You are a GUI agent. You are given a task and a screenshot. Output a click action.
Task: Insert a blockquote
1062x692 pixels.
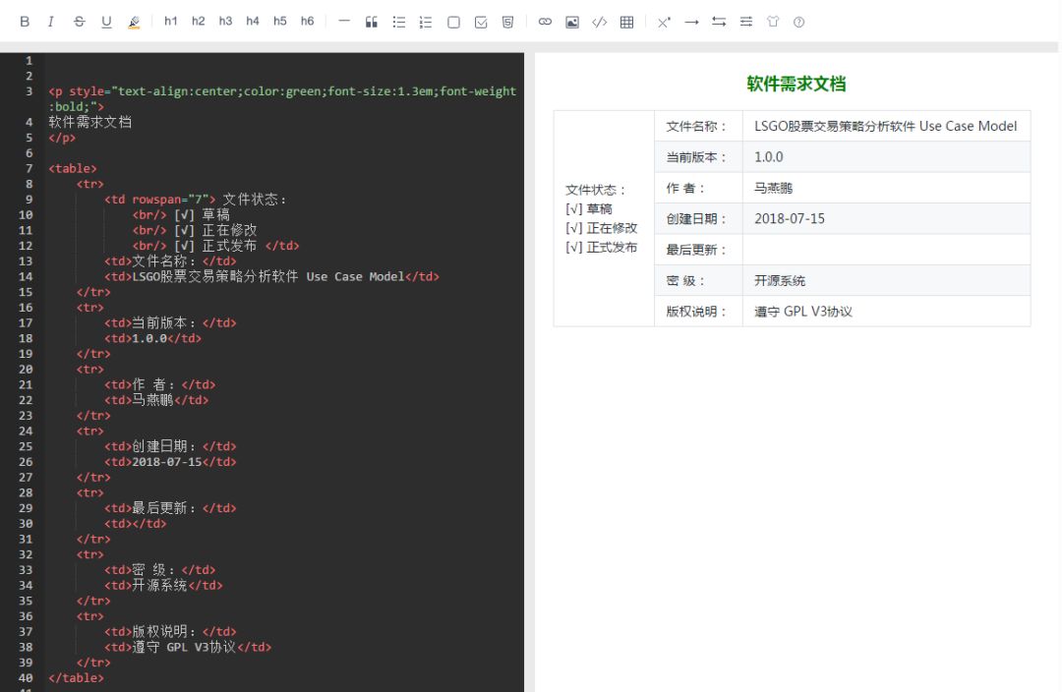point(372,21)
